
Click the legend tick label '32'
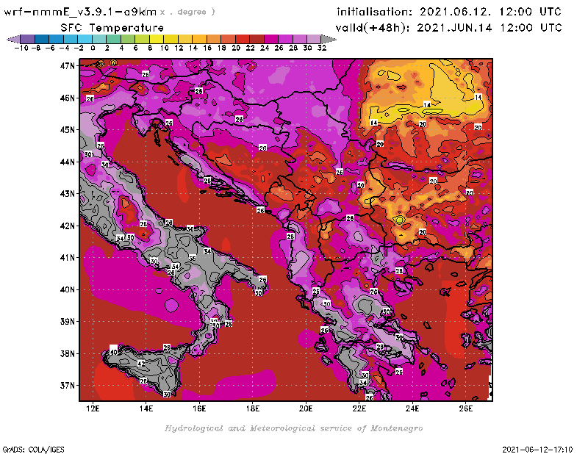pyautogui.click(x=322, y=48)
